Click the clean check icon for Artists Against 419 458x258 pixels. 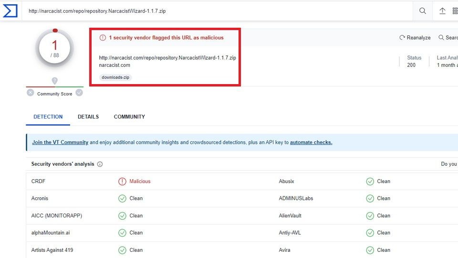122,250
